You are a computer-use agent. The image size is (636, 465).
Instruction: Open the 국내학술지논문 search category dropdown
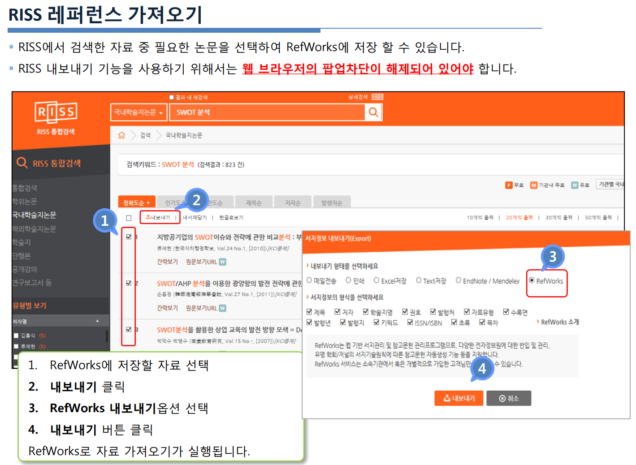[138, 112]
